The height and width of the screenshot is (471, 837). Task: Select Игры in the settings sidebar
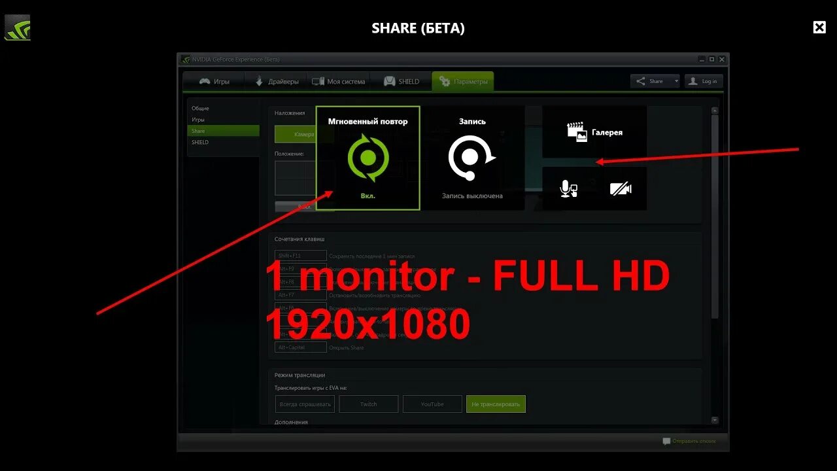(x=223, y=120)
